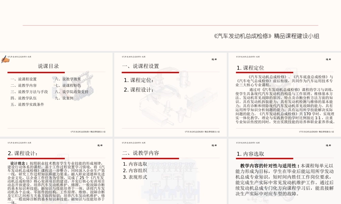Click the 返回 link on the 一、说课程设置 slide
The image size is (341, 204).
(x=214, y=59)
